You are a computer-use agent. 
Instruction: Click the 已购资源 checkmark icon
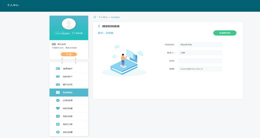(58, 100)
